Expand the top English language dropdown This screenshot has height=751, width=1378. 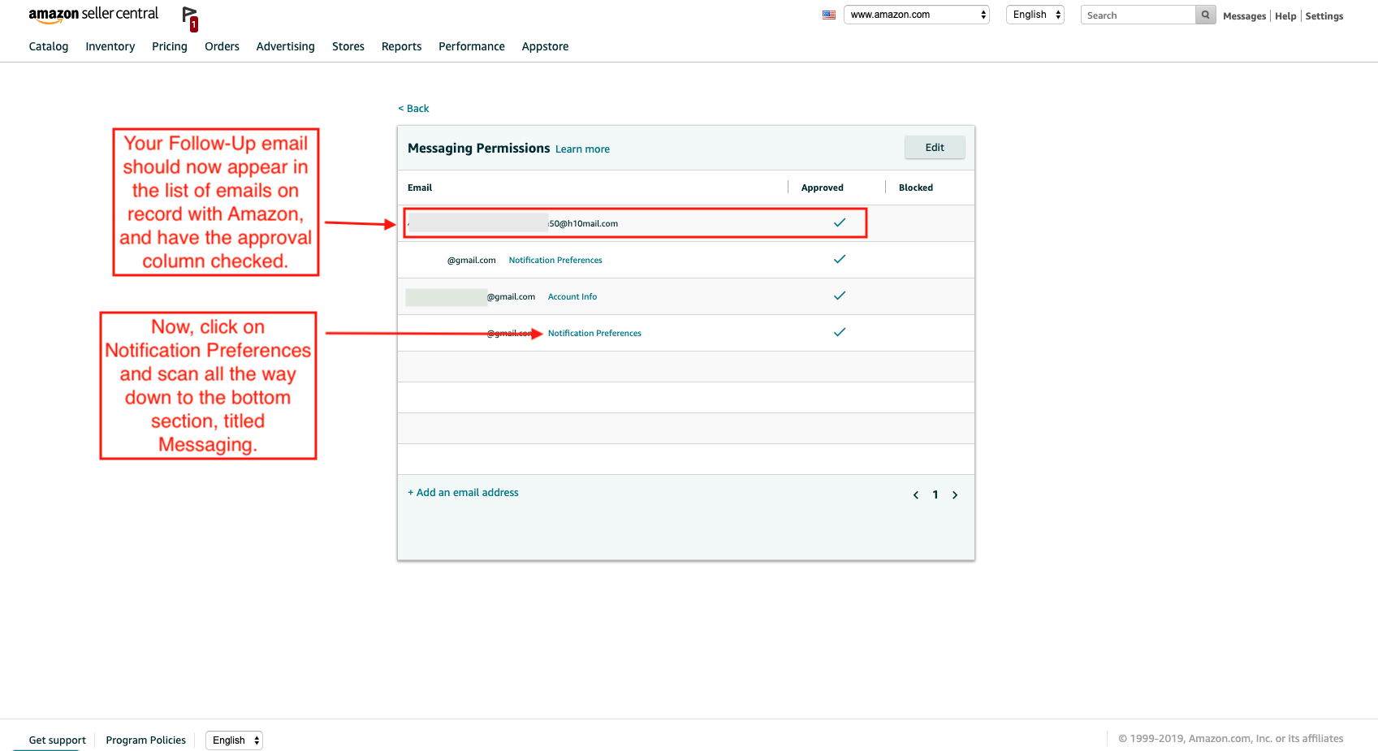tap(1035, 15)
